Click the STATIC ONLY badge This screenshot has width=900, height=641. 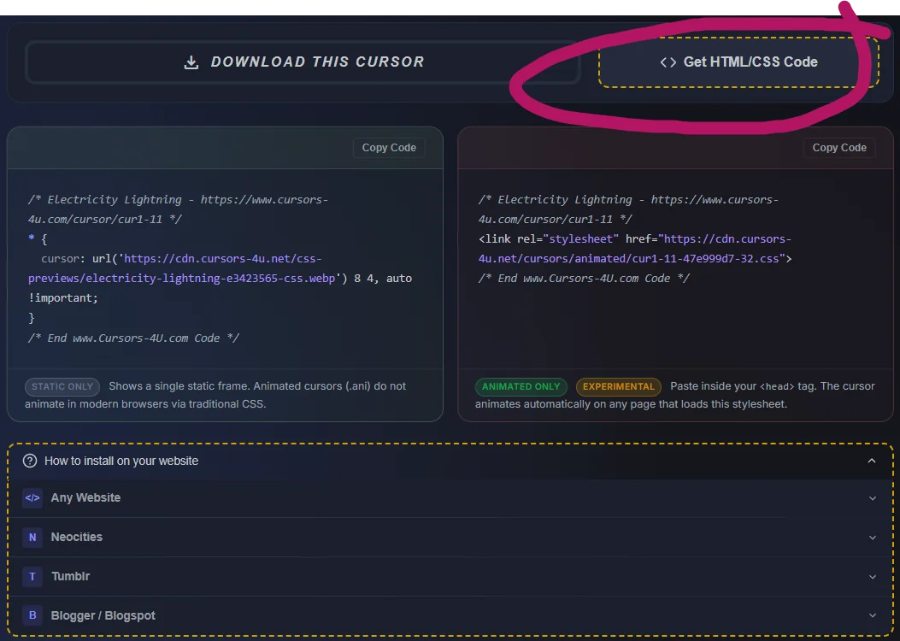pos(62,386)
